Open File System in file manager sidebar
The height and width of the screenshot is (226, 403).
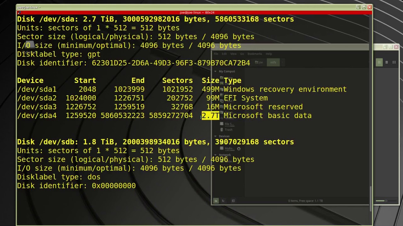[227, 124]
